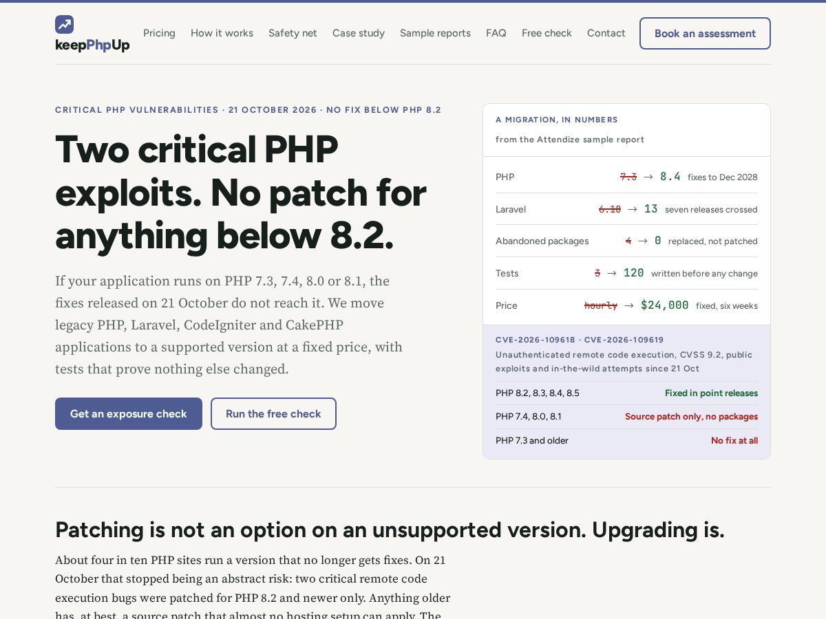Click 'PHP 7.3 and older' row label
Viewport: 826px width, 619px height.
(x=532, y=441)
